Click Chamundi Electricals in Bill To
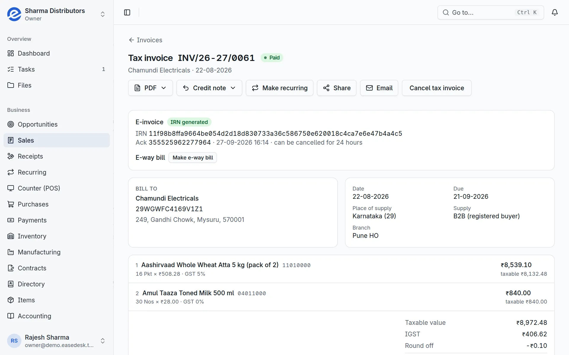Viewport: 569px width, 355px height. [x=167, y=198]
